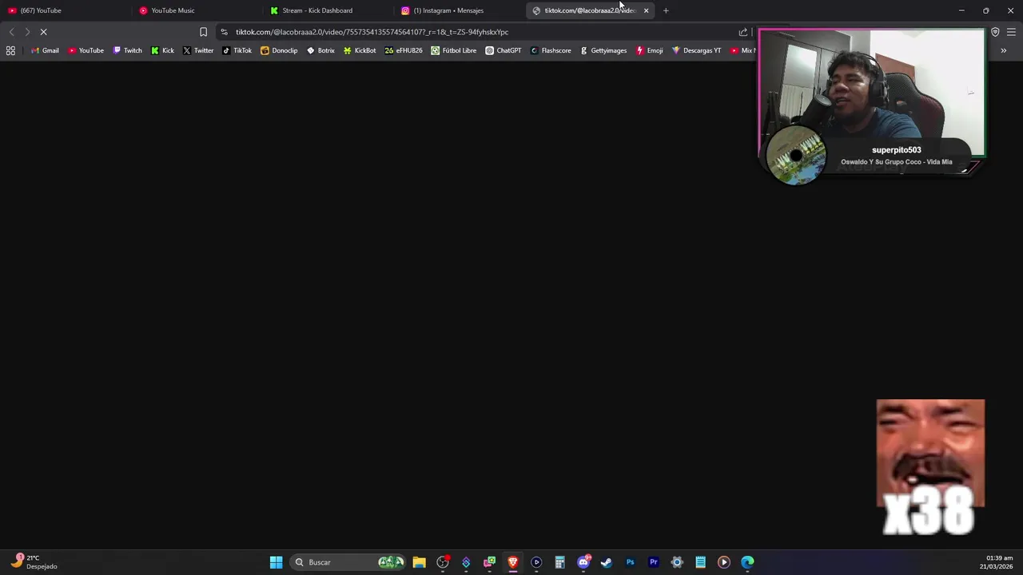Launch Photoshop from taskbar
The height and width of the screenshot is (575, 1023).
point(630,562)
